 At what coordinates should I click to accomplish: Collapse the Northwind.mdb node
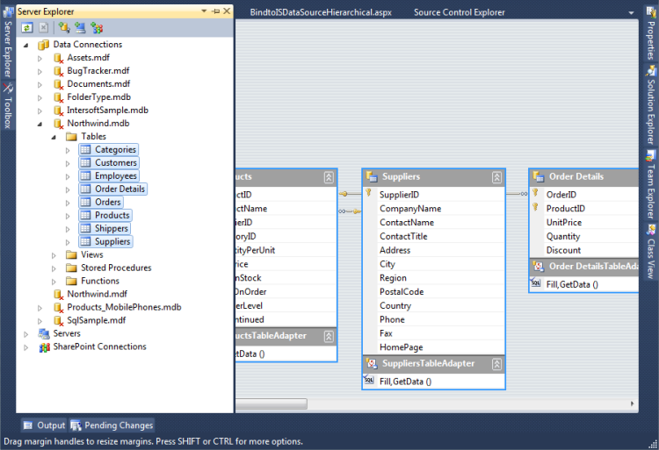click(x=40, y=124)
